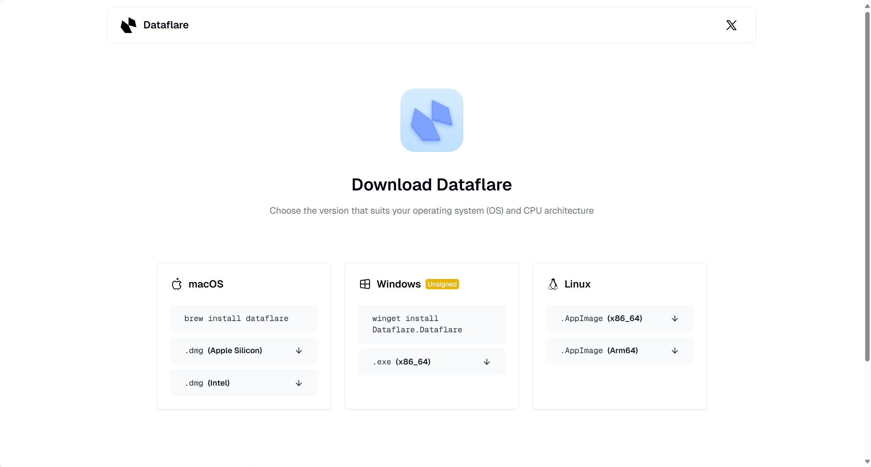Screen dimensions: 871x467
Task: Click the large blue Dataflare app icon
Action: point(431,120)
